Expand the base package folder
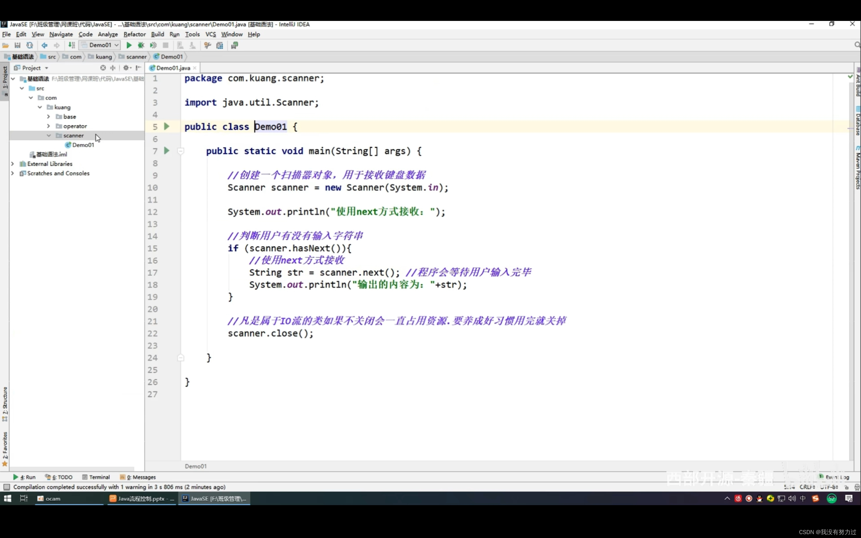 tap(48, 117)
